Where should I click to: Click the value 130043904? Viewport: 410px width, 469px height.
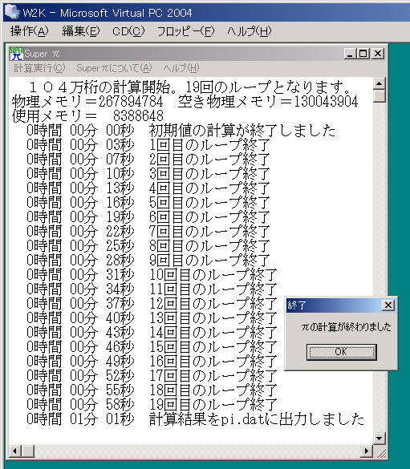pos(326,102)
